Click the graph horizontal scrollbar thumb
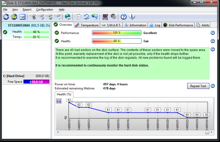Screen dimensions: 220x142 207,132
